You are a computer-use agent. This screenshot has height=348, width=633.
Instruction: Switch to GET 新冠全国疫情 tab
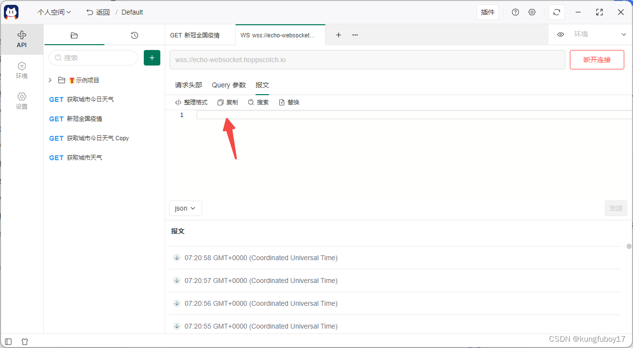(x=200, y=35)
